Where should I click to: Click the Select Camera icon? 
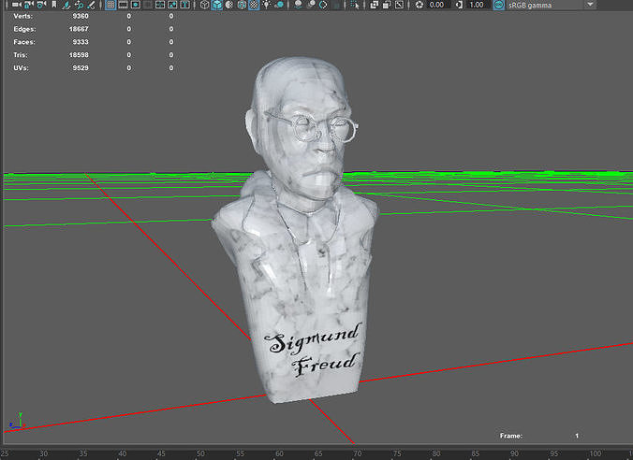[16, 5]
